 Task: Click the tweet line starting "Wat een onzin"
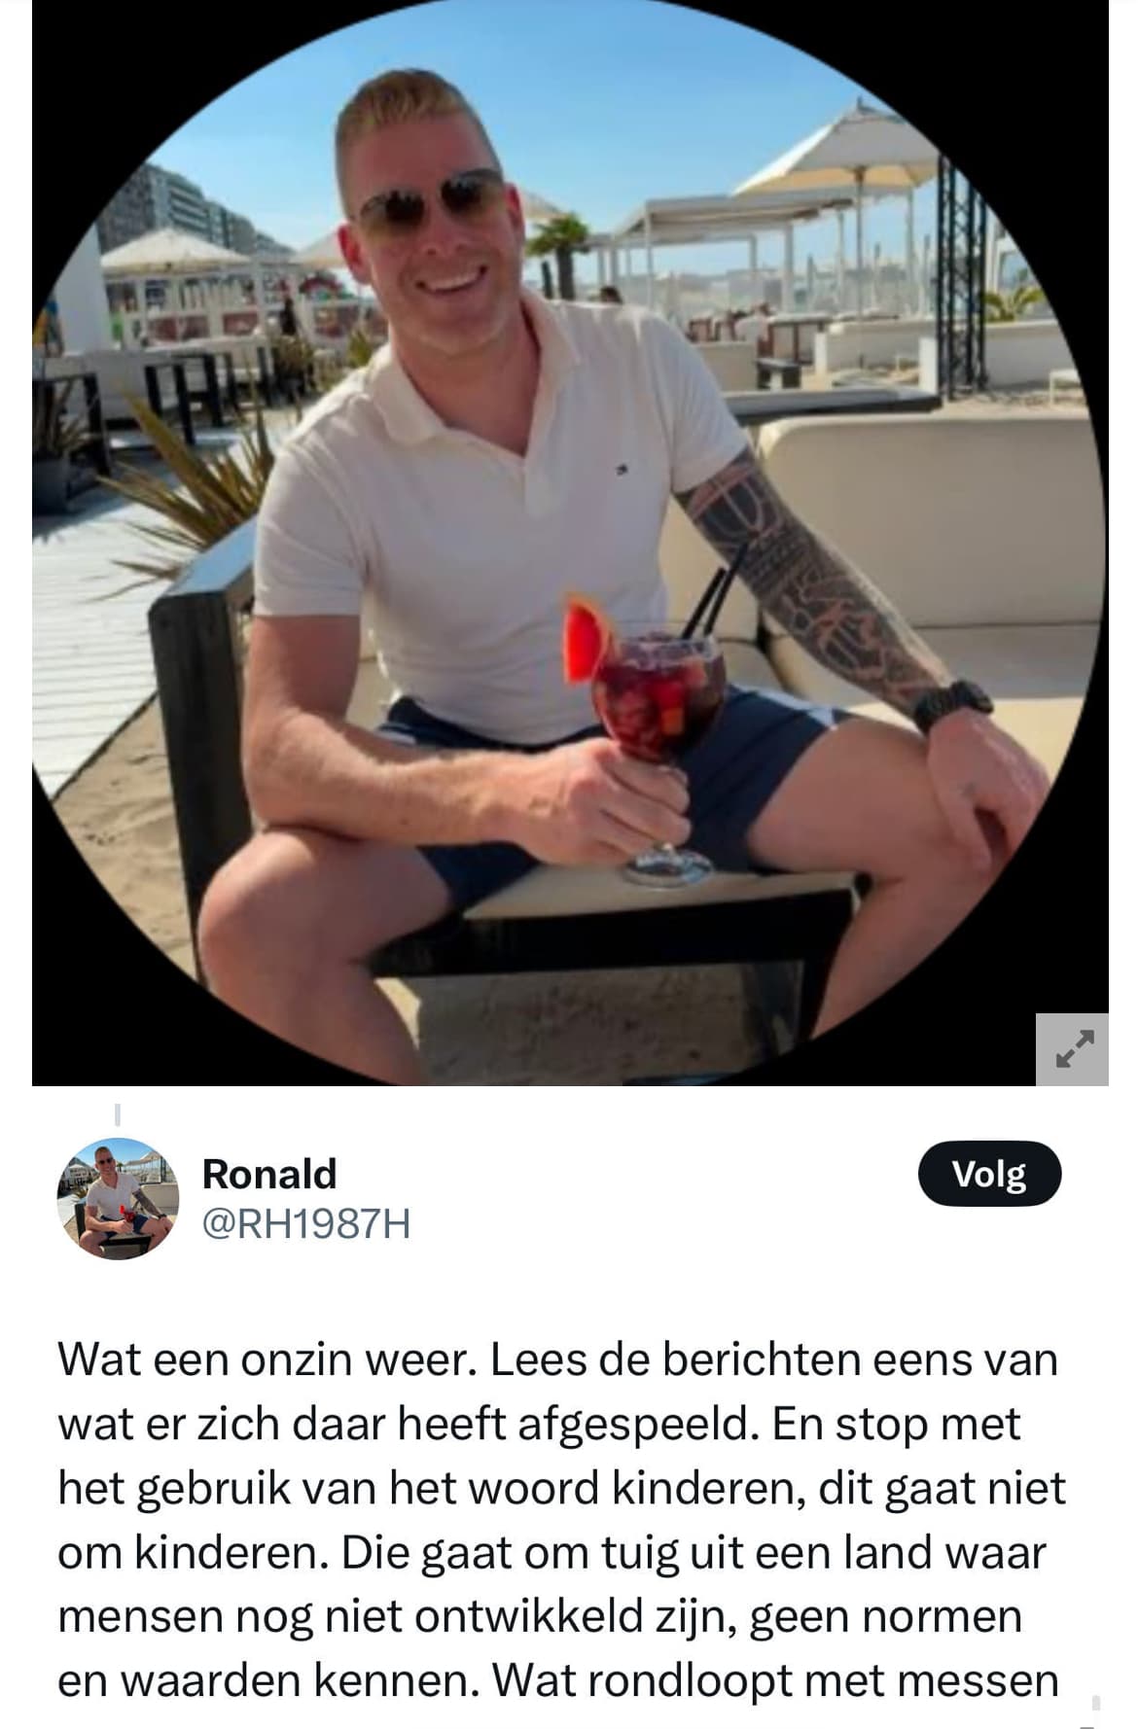tap(558, 1359)
